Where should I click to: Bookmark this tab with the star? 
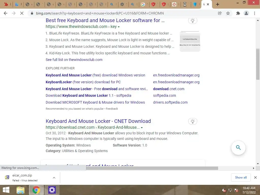coord(228,13)
